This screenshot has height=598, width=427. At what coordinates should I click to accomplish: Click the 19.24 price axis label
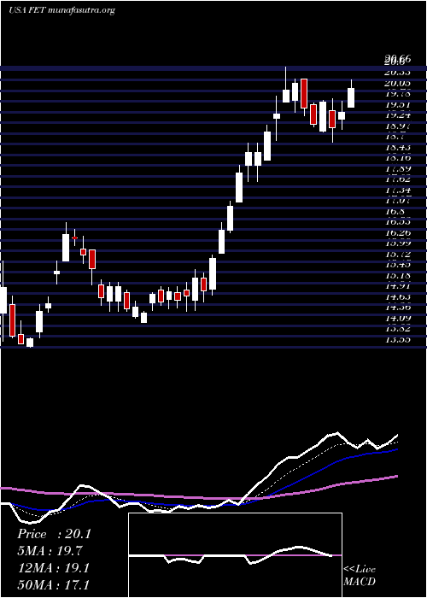pyautogui.click(x=398, y=115)
